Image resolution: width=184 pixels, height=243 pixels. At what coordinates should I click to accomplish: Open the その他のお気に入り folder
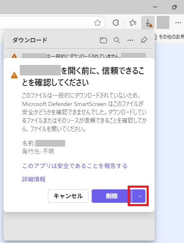point(169,37)
